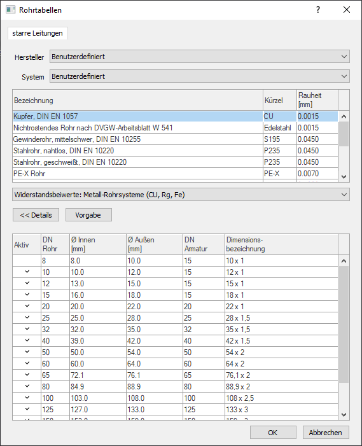Toggle Aktiv checkmark for DN 65 row

coord(27,375)
